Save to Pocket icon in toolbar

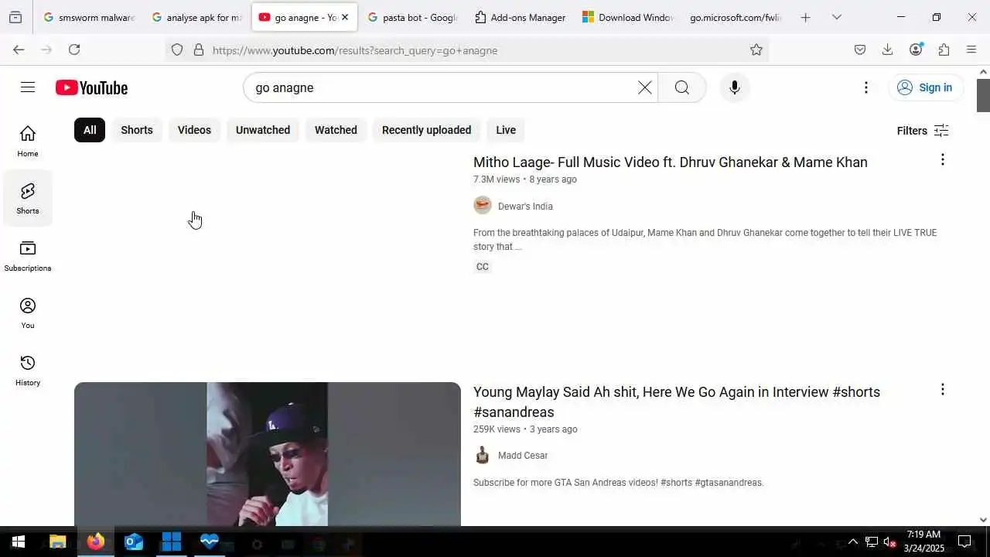(860, 50)
